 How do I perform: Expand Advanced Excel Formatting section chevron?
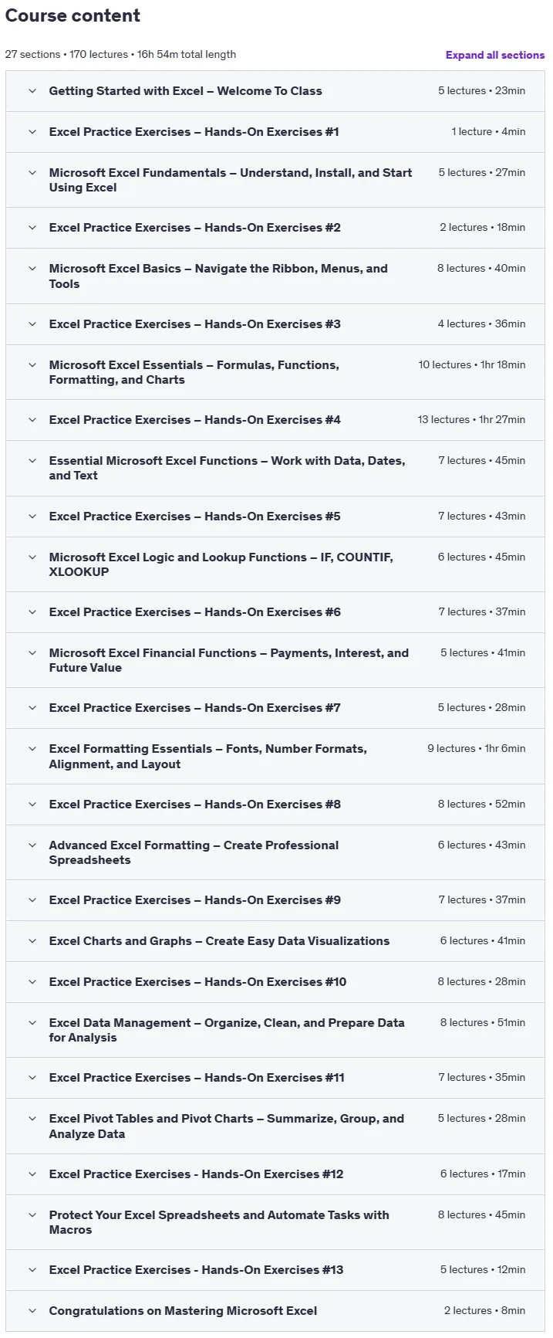[x=32, y=845]
